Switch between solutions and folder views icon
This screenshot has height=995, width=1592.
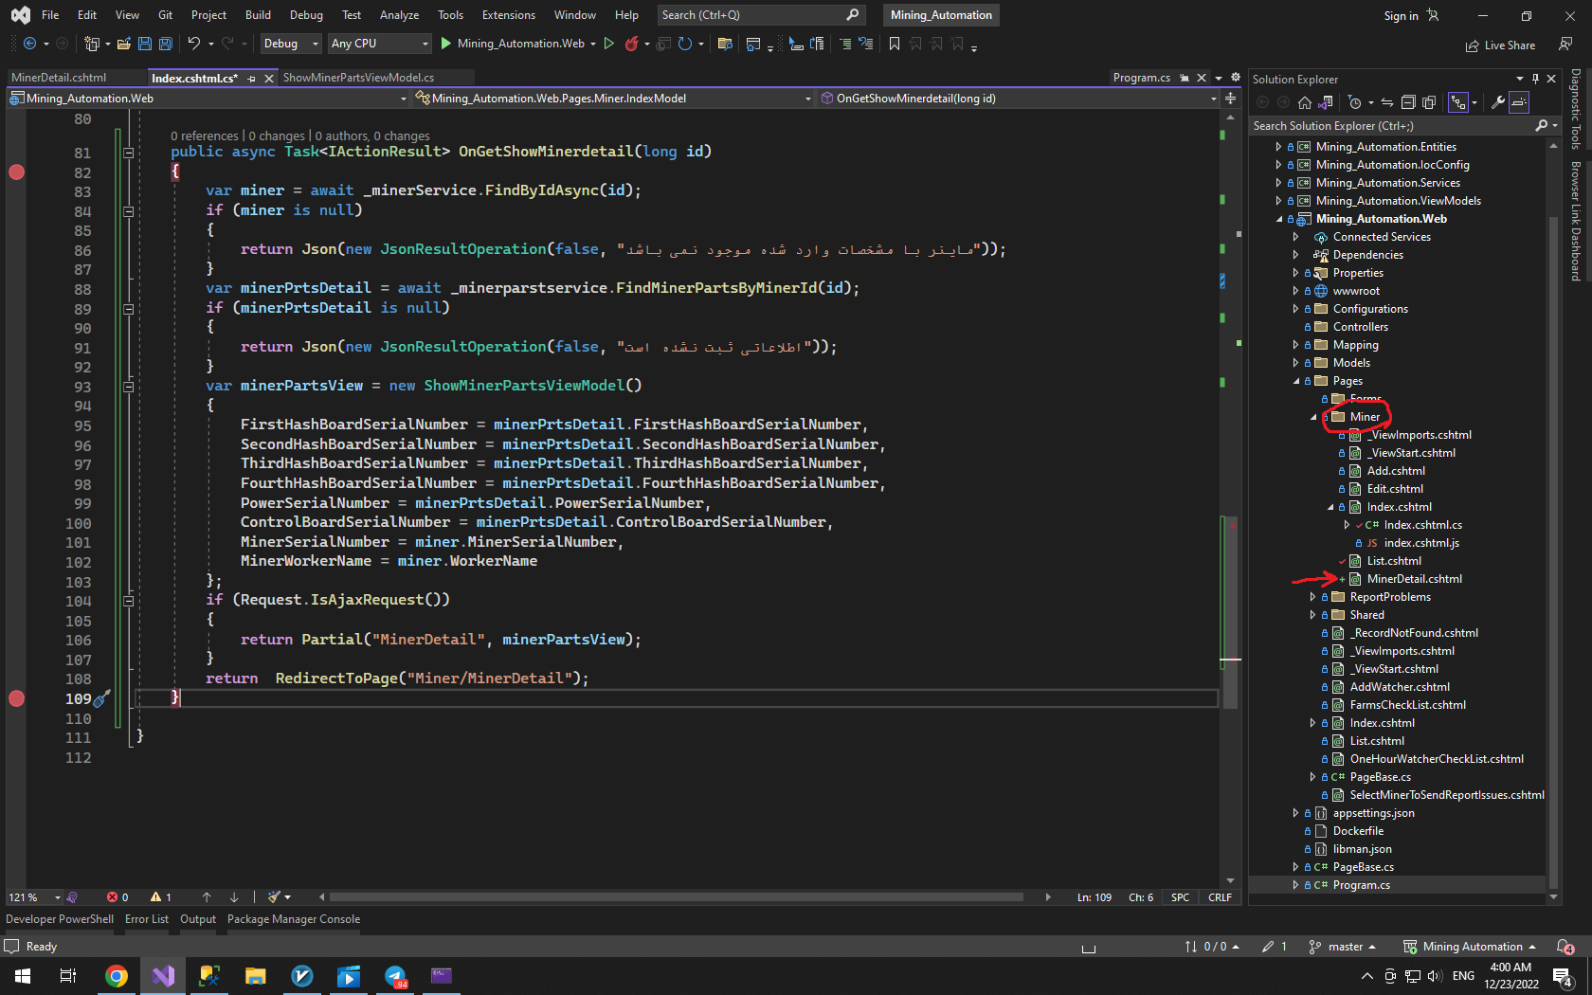pos(1326,102)
